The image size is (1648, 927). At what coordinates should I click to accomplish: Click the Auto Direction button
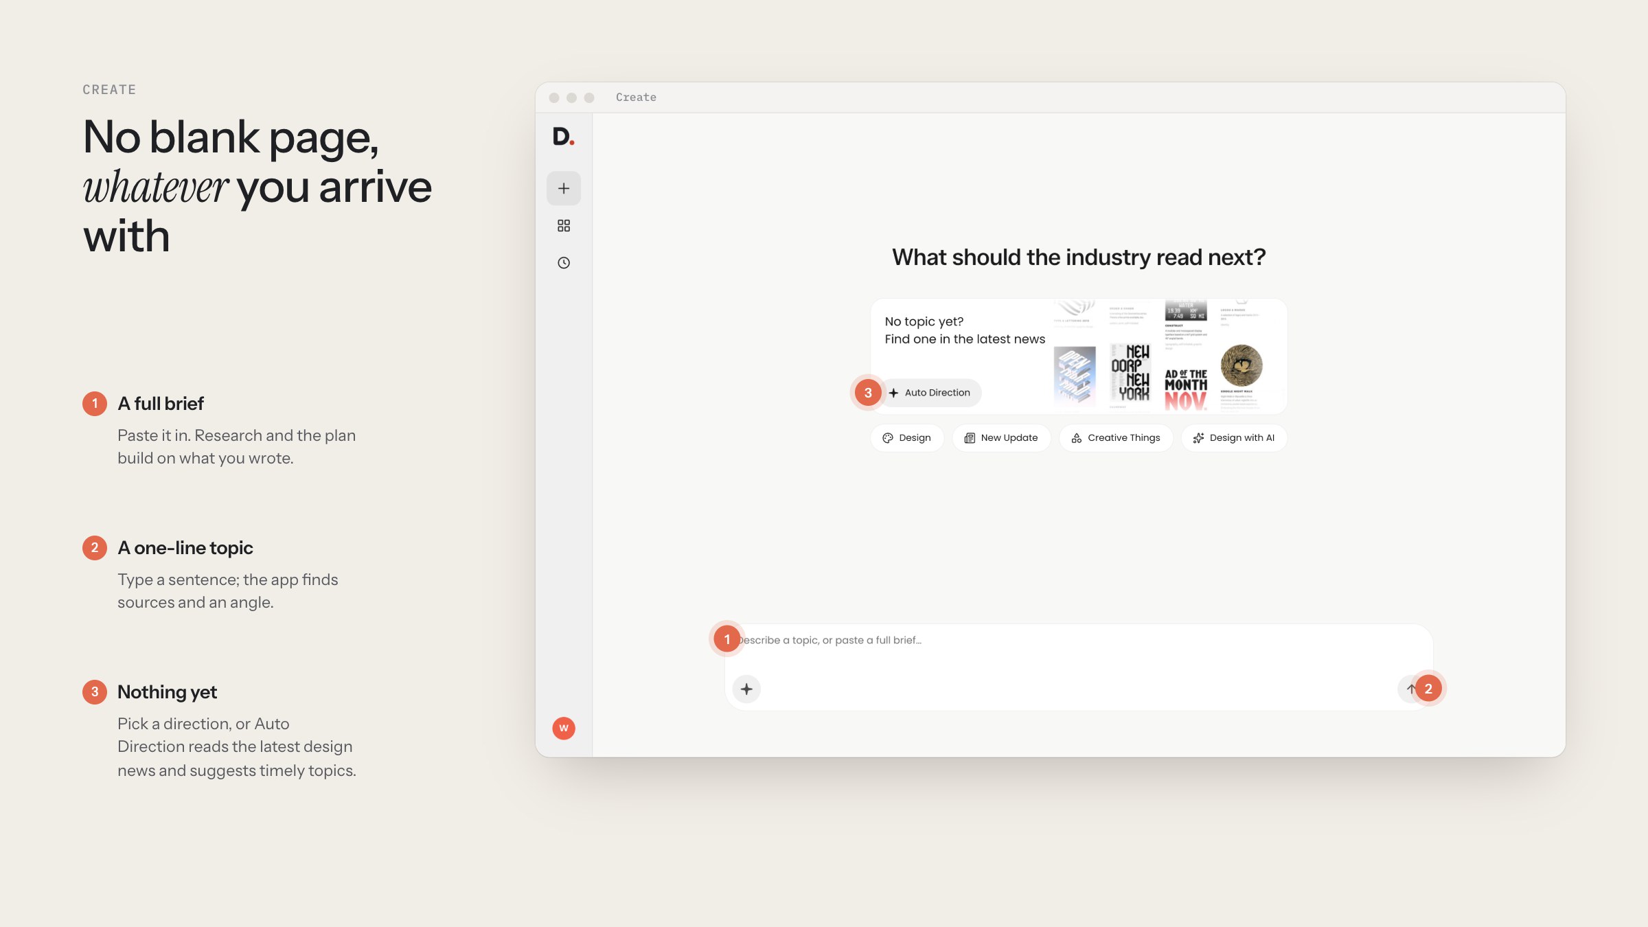(x=930, y=393)
